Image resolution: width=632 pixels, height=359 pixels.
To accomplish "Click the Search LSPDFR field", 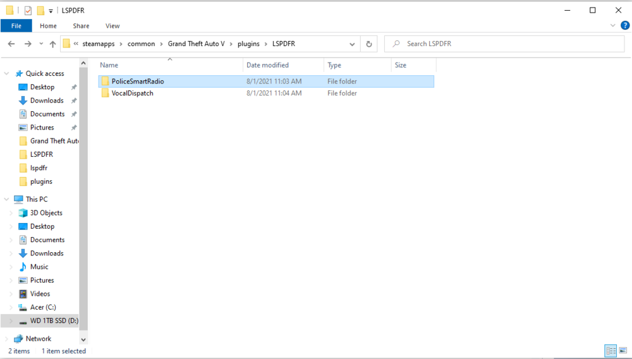I will 504,44.
